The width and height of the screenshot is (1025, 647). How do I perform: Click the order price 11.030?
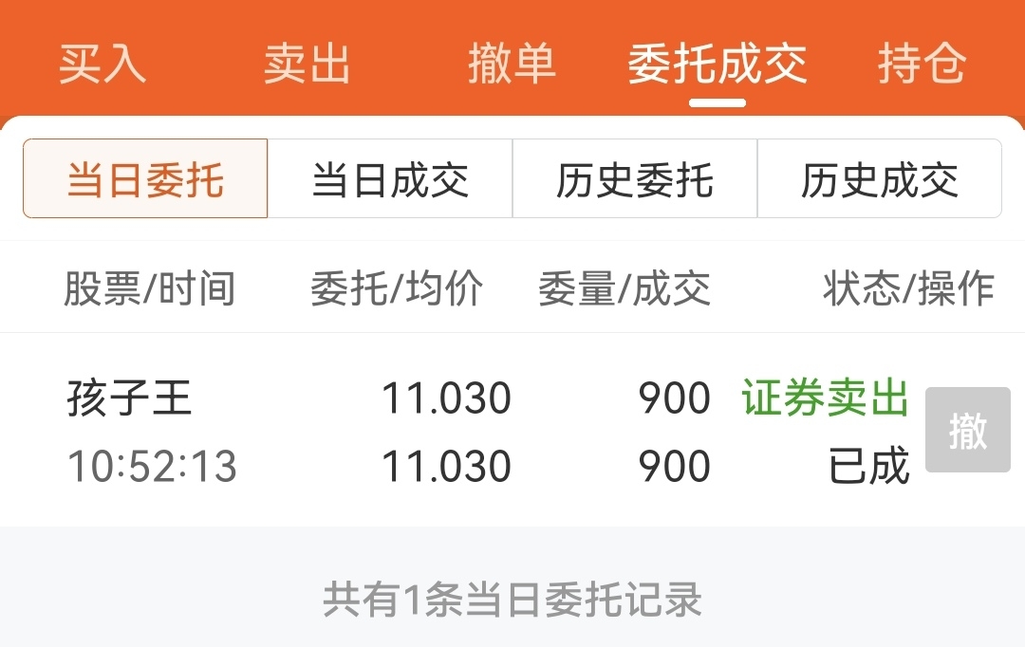446,398
